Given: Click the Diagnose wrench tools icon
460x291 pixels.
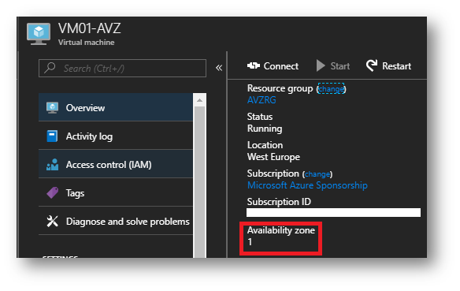Looking at the screenshot, I should 53,221.
